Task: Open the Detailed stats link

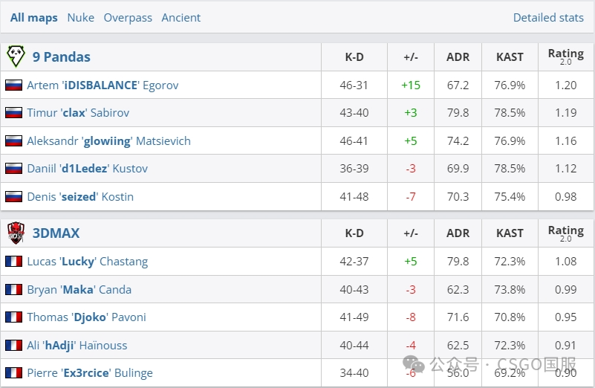Action: (x=548, y=18)
